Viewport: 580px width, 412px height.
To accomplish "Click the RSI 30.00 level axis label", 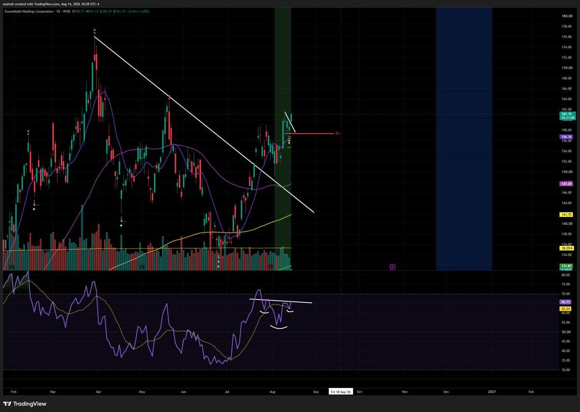I will pyautogui.click(x=566, y=370).
